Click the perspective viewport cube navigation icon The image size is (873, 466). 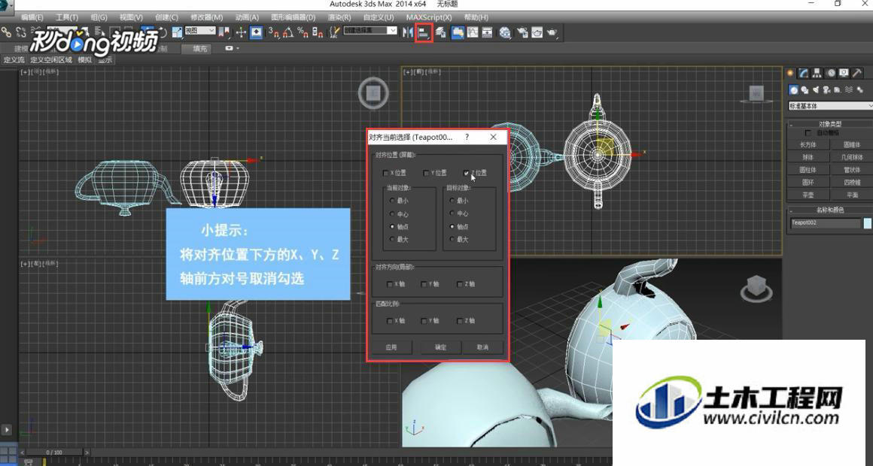pos(756,288)
